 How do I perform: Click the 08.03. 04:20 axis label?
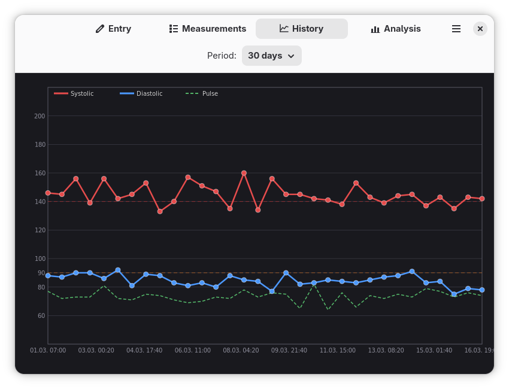point(241,350)
